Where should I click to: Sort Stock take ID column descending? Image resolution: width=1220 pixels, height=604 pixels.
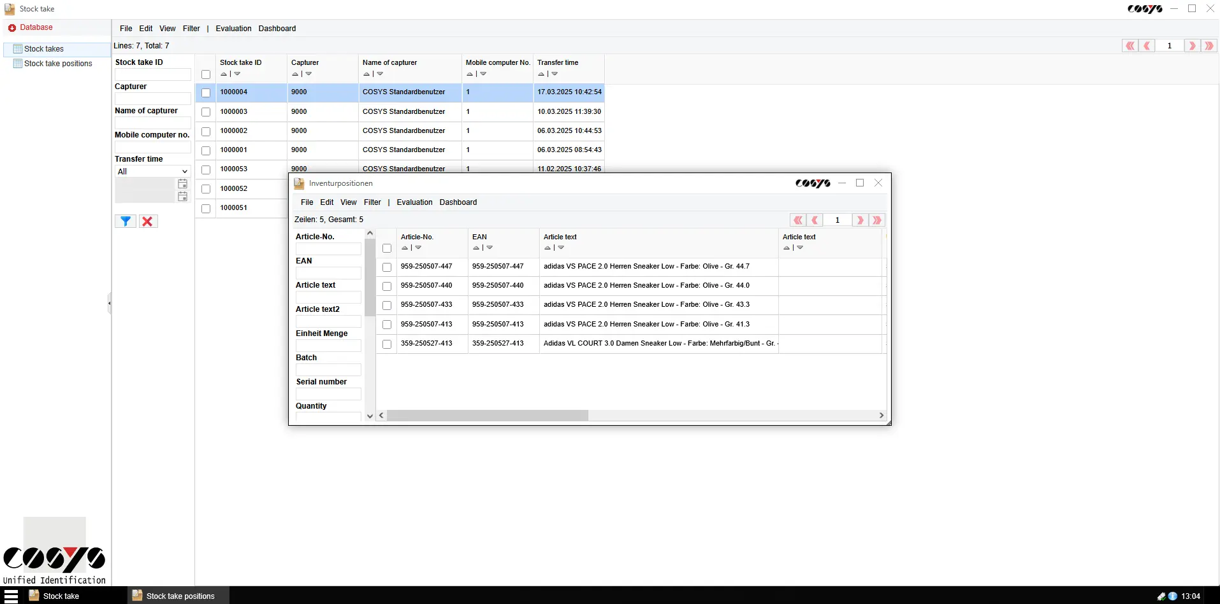point(237,74)
